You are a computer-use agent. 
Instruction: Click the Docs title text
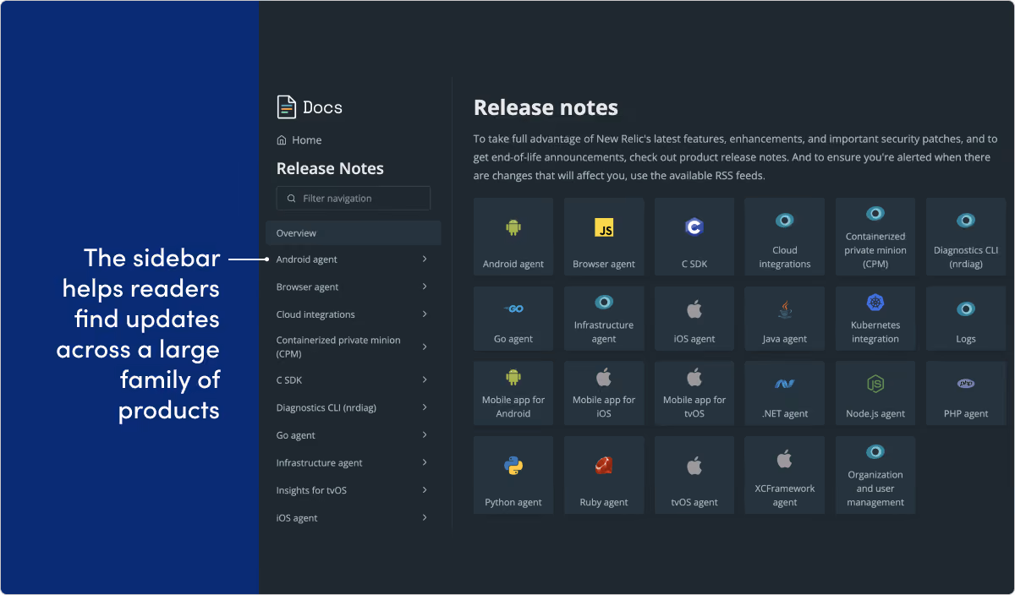(x=322, y=107)
